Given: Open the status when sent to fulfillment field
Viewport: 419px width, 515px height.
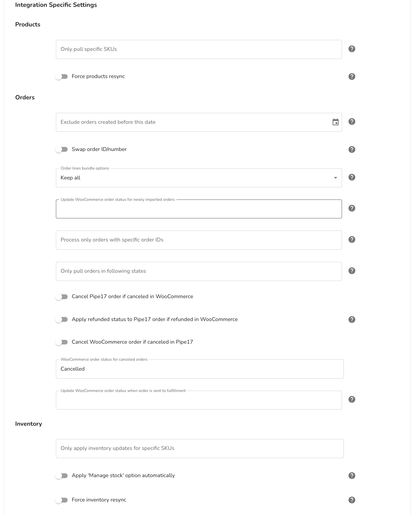Looking at the screenshot, I should point(199,400).
